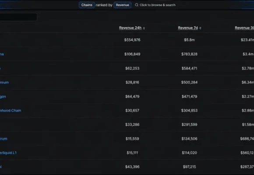This screenshot has width=254, height=175.
Task: Sort by Revenue 7d column header
Action: click(x=188, y=28)
